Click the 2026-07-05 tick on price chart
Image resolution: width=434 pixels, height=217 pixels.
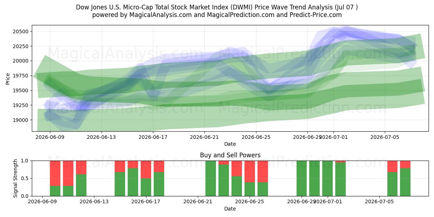click(385, 137)
